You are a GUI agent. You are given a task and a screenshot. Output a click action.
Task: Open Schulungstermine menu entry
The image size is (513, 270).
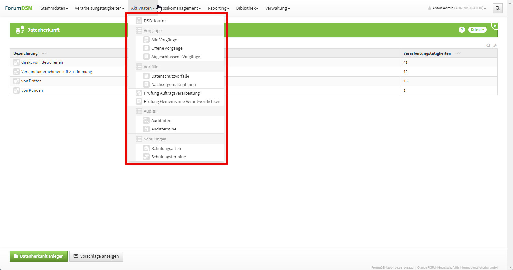(168, 157)
